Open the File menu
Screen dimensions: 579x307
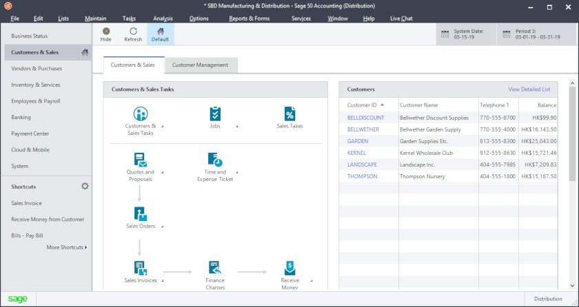click(x=14, y=19)
